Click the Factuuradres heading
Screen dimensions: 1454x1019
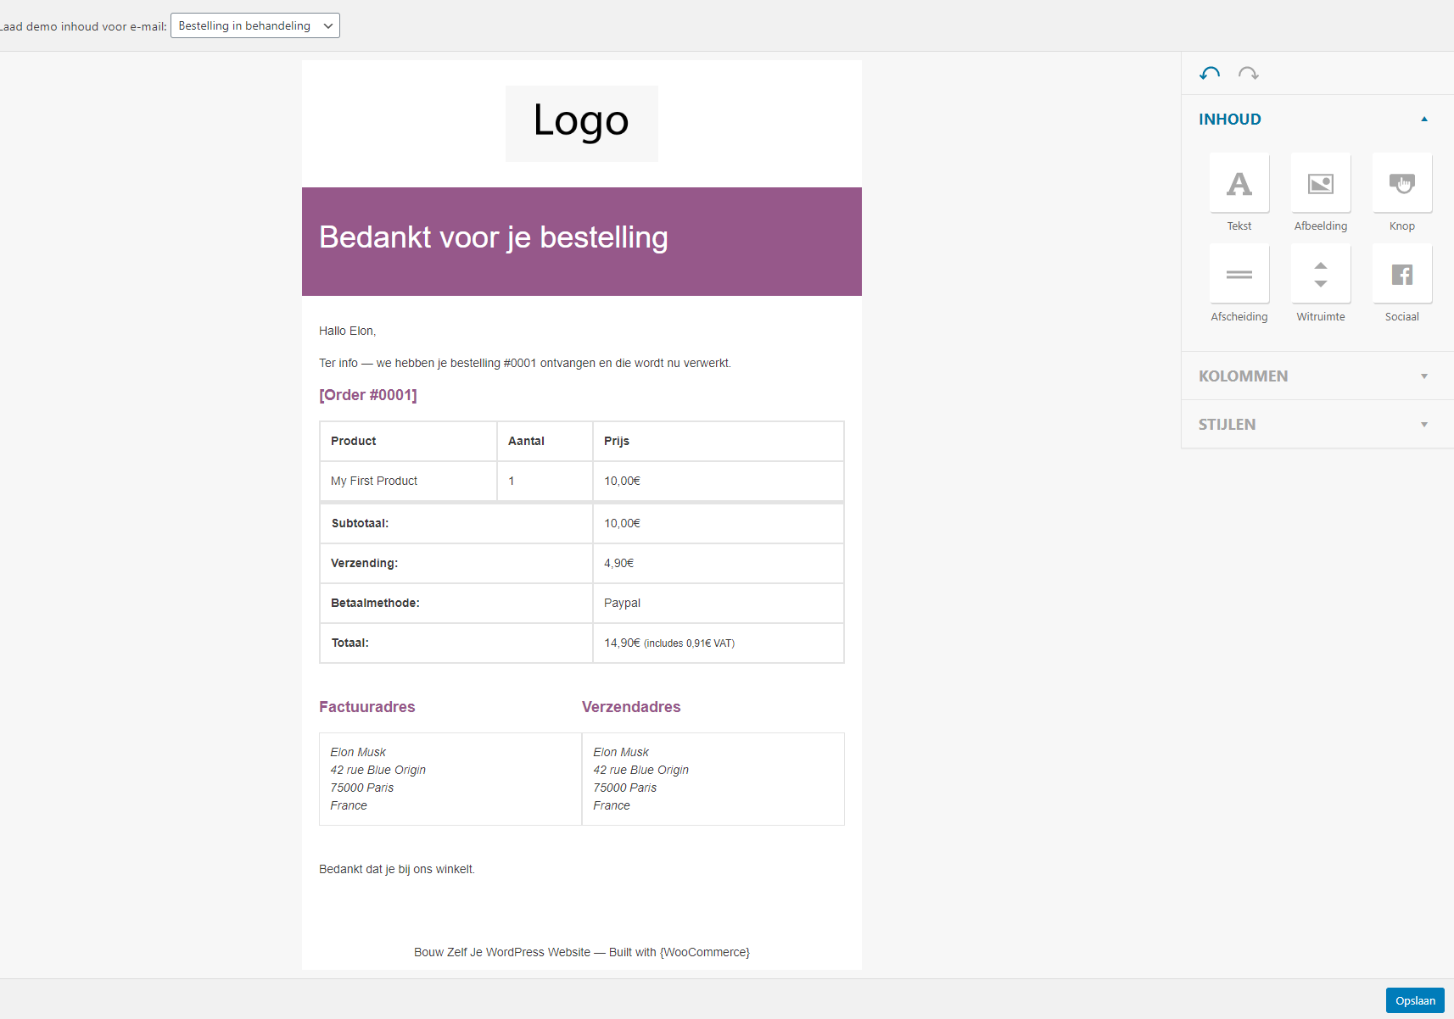[x=367, y=707]
